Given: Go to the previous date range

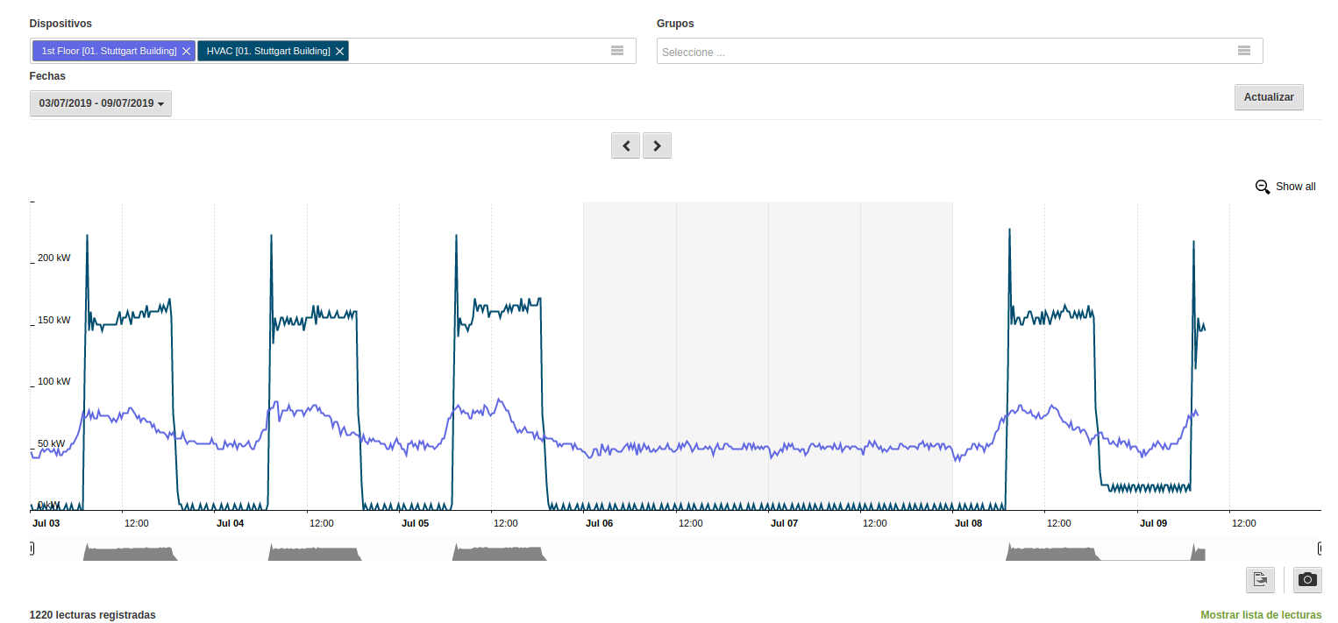Looking at the screenshot, I should [x=626, y=145].
